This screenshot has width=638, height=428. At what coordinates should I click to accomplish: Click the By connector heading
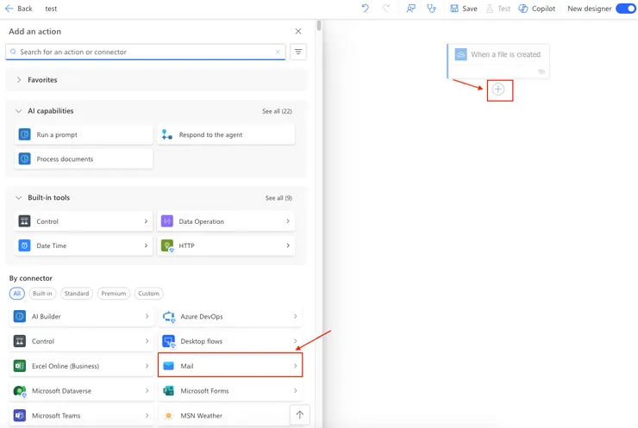tap(31, 278)
